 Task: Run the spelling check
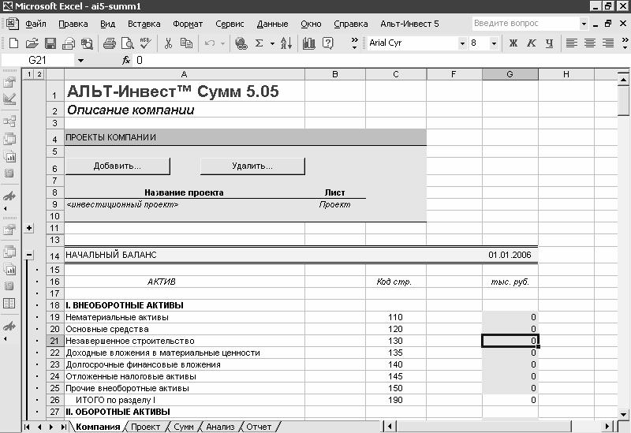click(145, 43)
